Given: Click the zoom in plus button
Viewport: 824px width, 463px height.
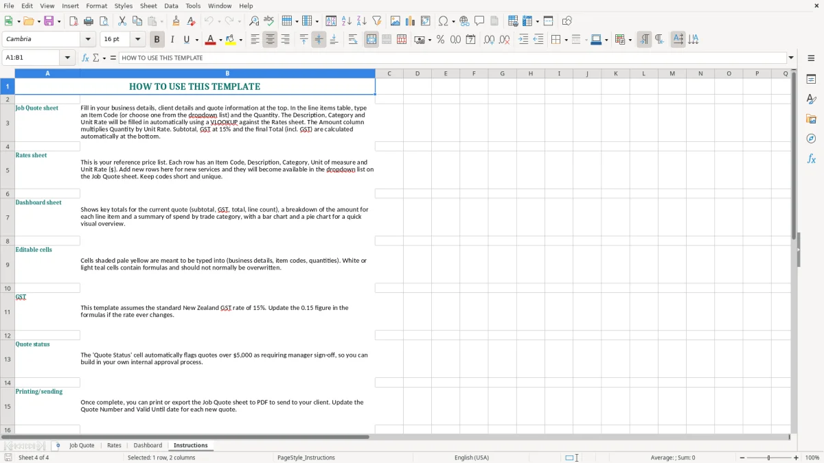Looking at the screenshot, I should click(x=797, y=458).
